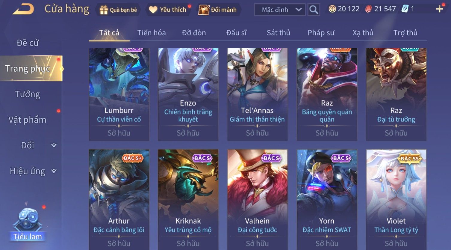Open the Mặc định sort dropdown

(x=280, y=10)
